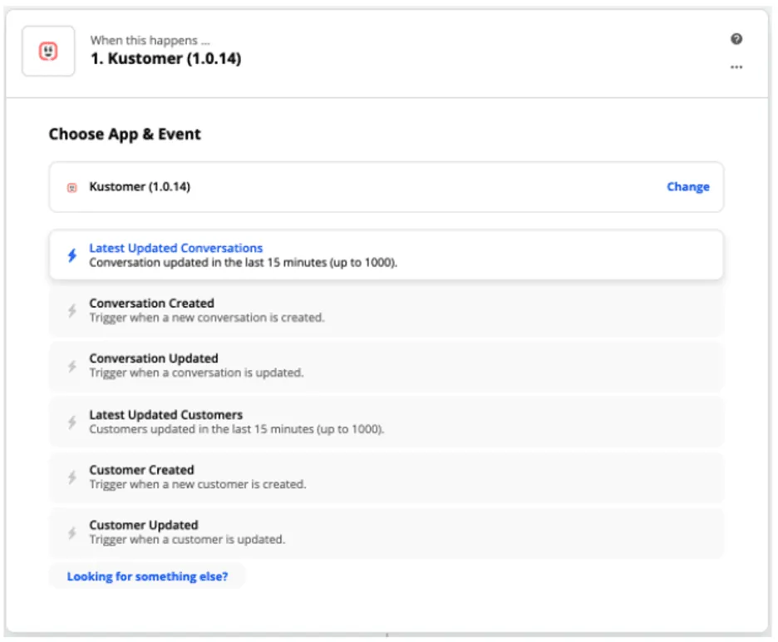Click lightning icon next to Latest Updated Customers
This screenshot has width=778, height=642.
71,422
